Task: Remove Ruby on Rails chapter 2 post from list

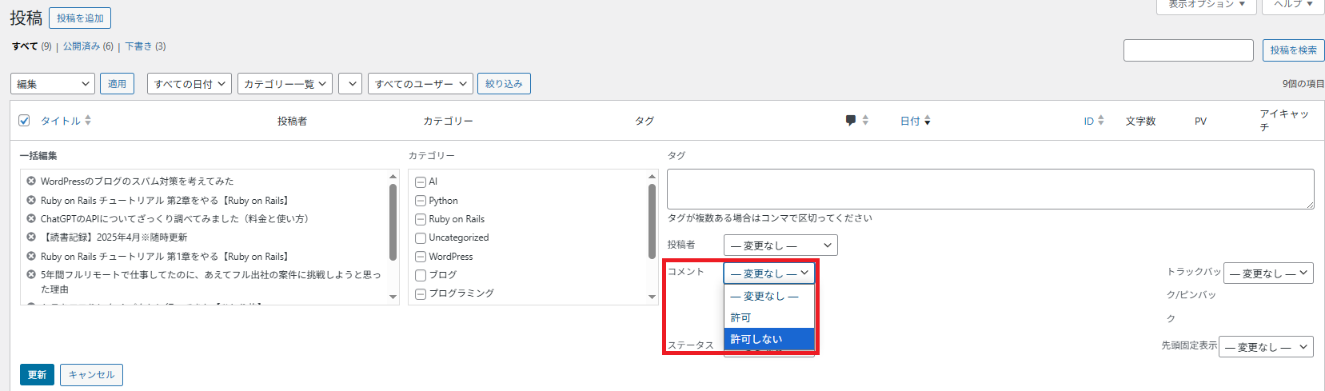Action: click(31, 201)
